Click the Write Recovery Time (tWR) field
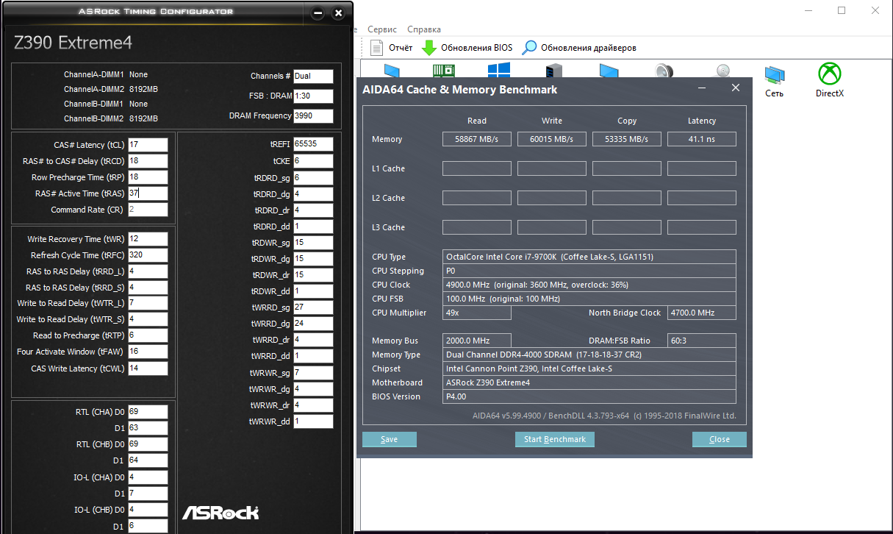893x534 pixels. click(x=148, y=239)
